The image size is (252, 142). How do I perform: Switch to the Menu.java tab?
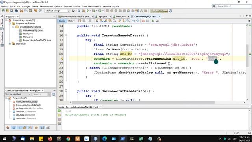click(120, 17)
